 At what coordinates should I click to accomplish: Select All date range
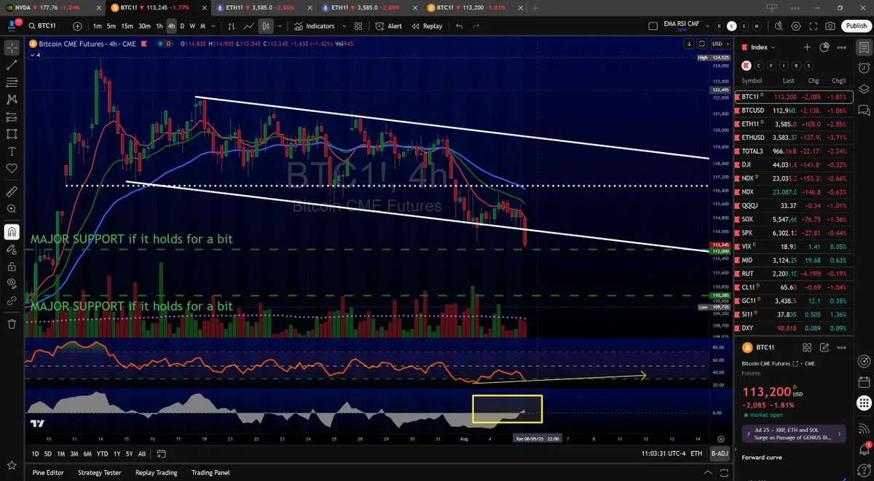point(142,454)
